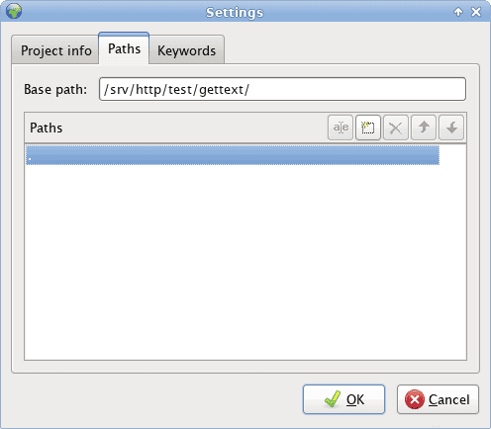Click the green checkmark on the OK button
The width and height of the screenshot is (491, 429).
(333, 399)
